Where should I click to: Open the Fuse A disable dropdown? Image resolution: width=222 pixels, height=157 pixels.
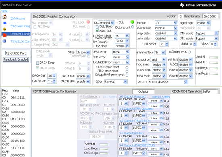point(186,70)
